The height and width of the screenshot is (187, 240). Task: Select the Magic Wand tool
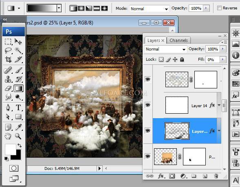(18, 51)
